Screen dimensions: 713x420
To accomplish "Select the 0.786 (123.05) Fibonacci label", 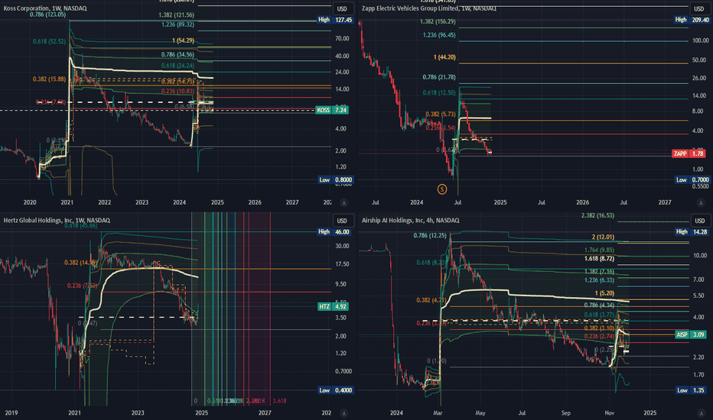I will [x=47, y=15].
